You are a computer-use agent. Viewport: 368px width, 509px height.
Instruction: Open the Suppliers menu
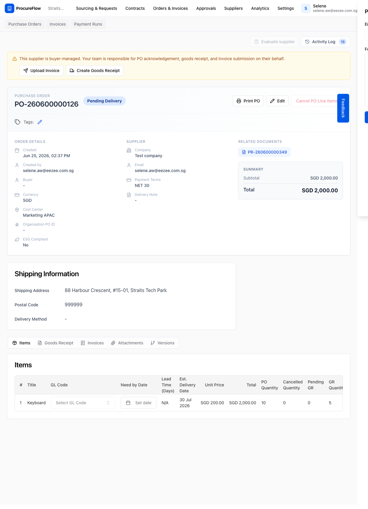[x=233, y=8]
